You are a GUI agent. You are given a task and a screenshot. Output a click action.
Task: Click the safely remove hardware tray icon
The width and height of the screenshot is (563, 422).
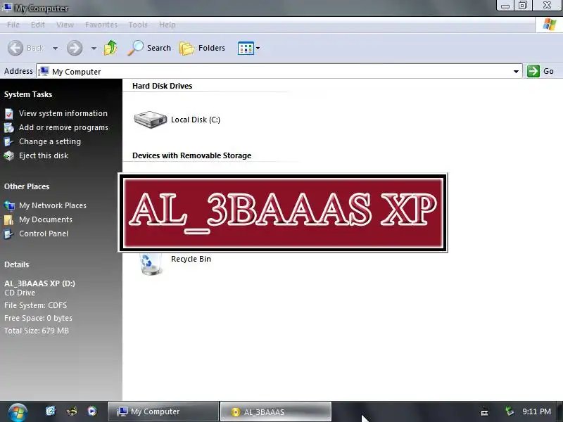point(509,411)
